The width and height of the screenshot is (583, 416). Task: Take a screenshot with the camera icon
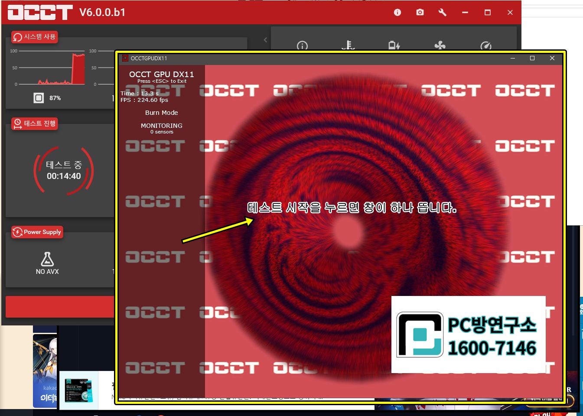coord(420,12)
